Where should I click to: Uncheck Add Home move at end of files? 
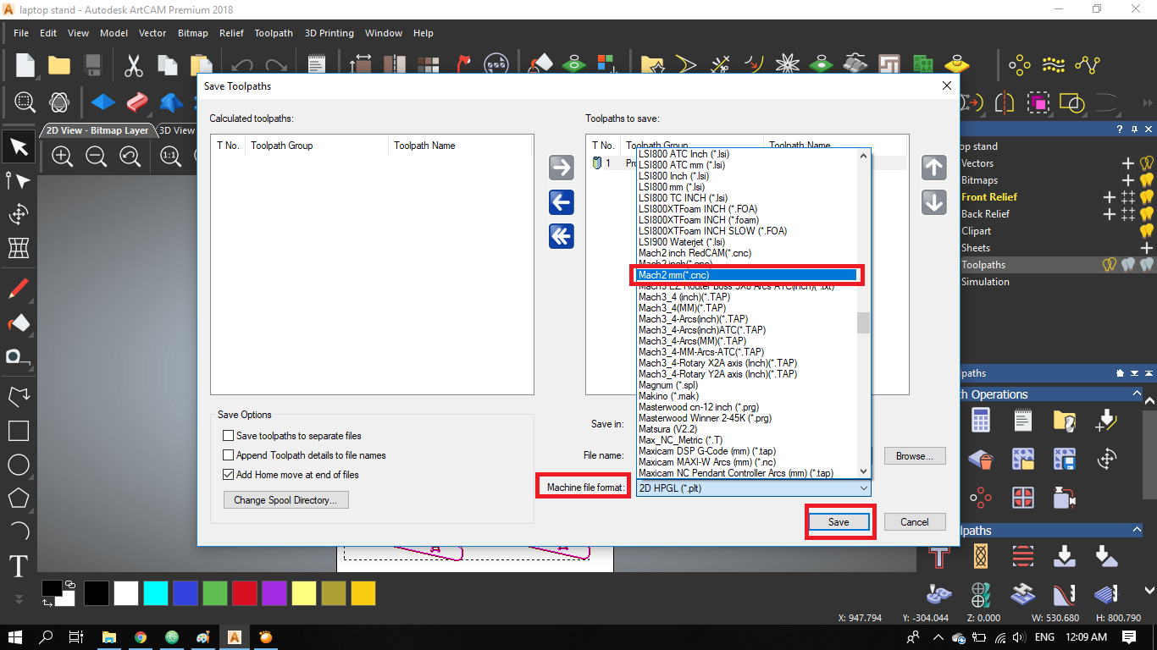click(228, 475)
